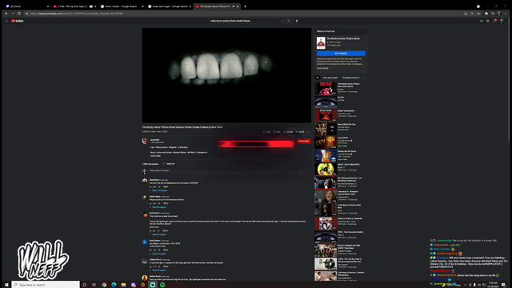The image size is (512, 288).
Task: Click the address bar URL
Action: pyautogui.click(x=77, y=14)
